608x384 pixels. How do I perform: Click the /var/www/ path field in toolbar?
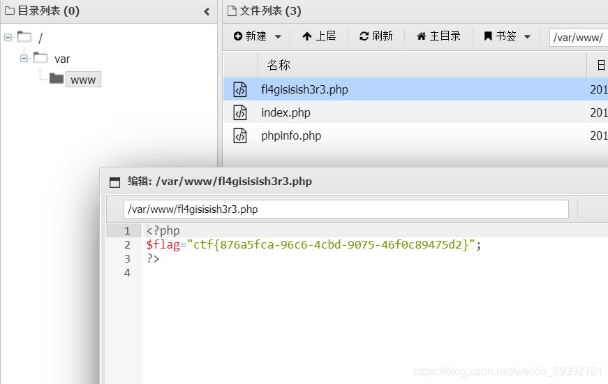pyautogui.click(x=579, y=38)
